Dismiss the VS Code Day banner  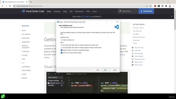click(x=172, y=16)
